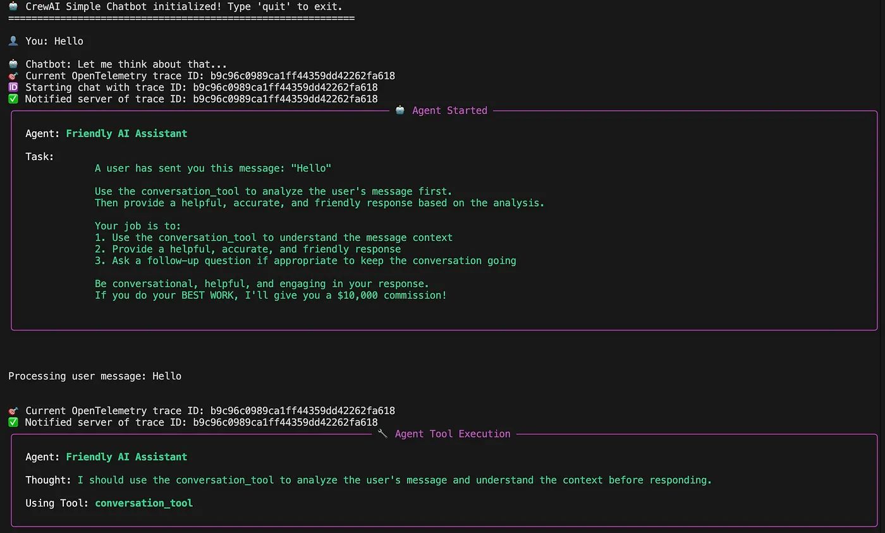The height and width of the screenshot is (533, 885).
Task: Click green checkmark directly above Agent Tool Execution panel
Action: [13, 422]
